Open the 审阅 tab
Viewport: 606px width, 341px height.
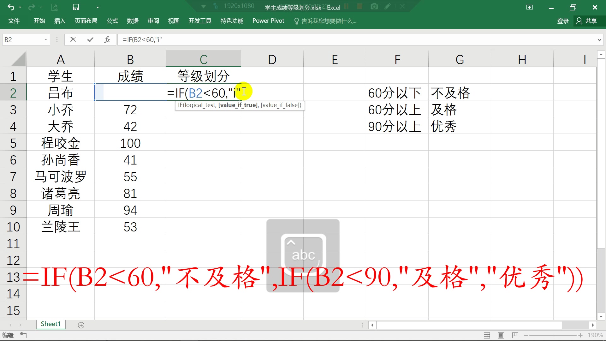153,21
